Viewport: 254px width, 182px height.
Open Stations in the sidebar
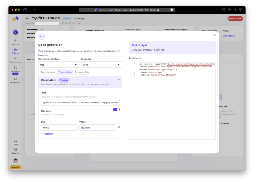[15, 51]
